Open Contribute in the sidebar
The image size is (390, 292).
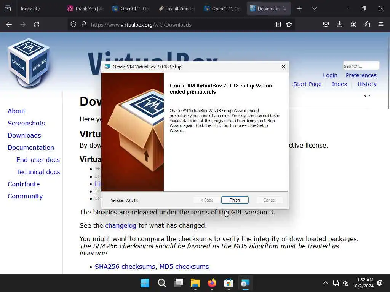pyautogui.click(x=24, y=184)
